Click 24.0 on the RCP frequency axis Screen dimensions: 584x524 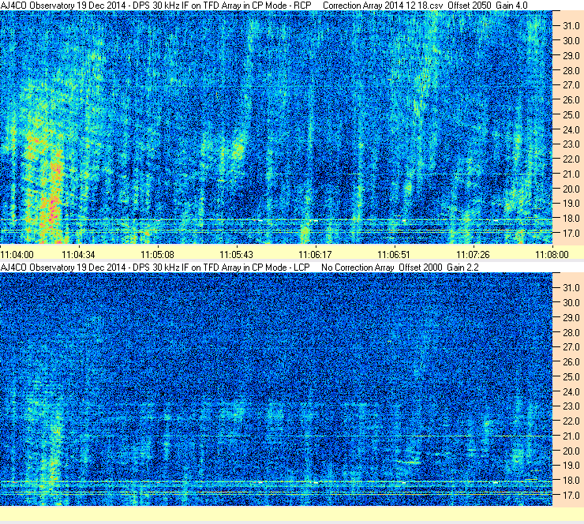point(571,129)
